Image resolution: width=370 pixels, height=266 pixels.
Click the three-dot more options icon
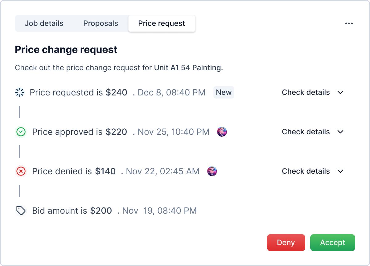point(349,23)
